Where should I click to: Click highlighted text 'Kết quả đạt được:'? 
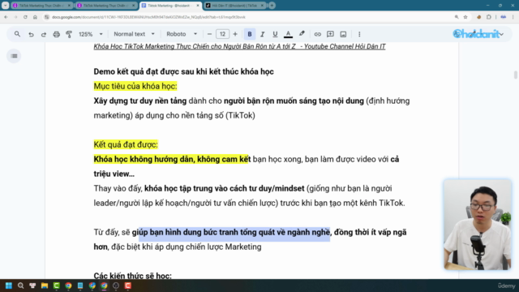tap(126, 144)
